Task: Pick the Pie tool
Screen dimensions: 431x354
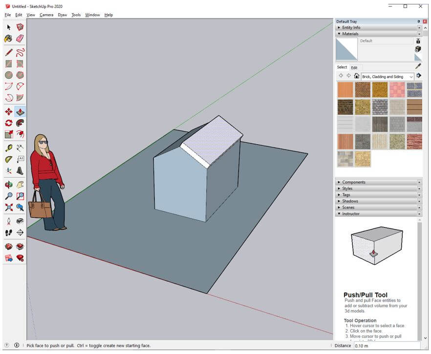Action: point(20,98)
